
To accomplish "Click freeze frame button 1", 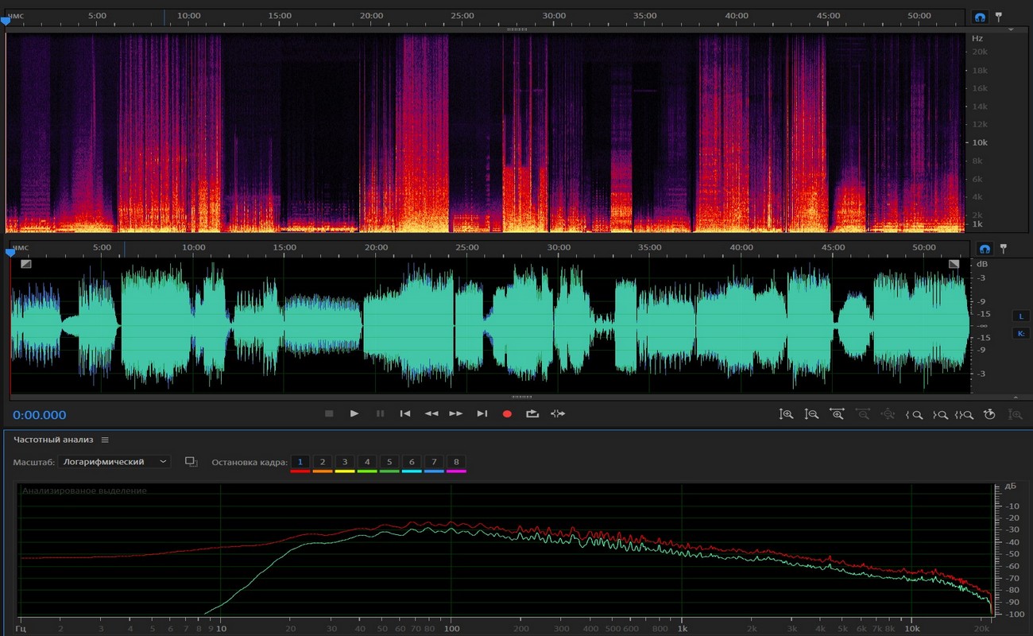I will (300, 462).
